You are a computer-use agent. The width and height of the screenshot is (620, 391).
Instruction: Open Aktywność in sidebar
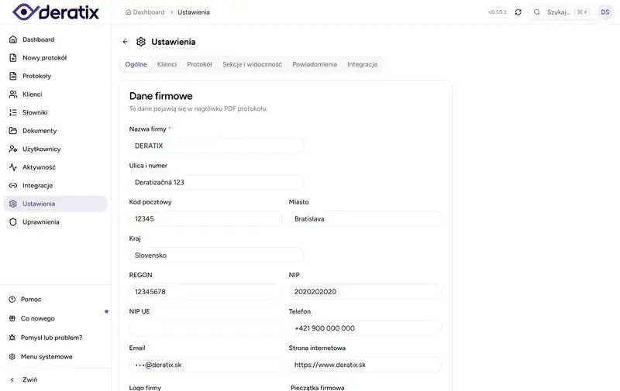(56, 167)
